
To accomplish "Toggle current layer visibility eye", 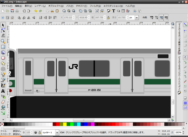I will tap(36, 132).
